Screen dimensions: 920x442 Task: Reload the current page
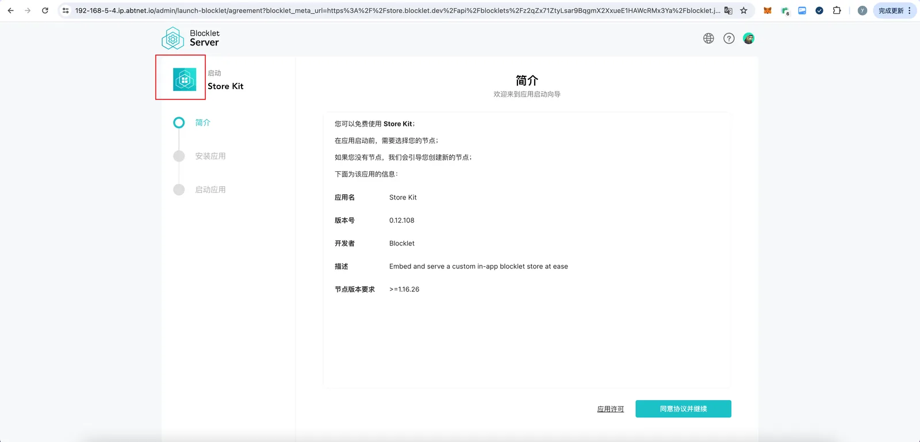tap(45, 10)
